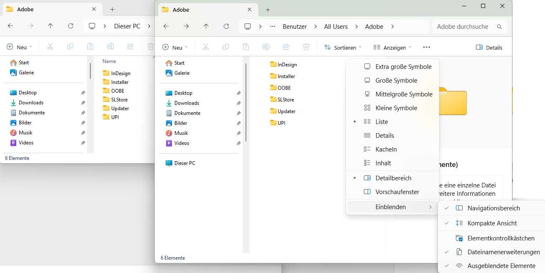Select SLStore folder in background window
Image resolution: width=545 pixels, height=273 pixels.
tap(115, 99)
